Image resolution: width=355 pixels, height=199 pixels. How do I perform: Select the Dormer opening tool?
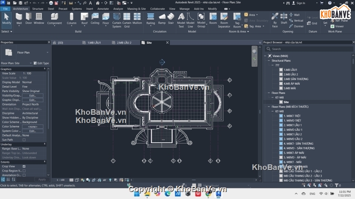(x=296, y=26)
